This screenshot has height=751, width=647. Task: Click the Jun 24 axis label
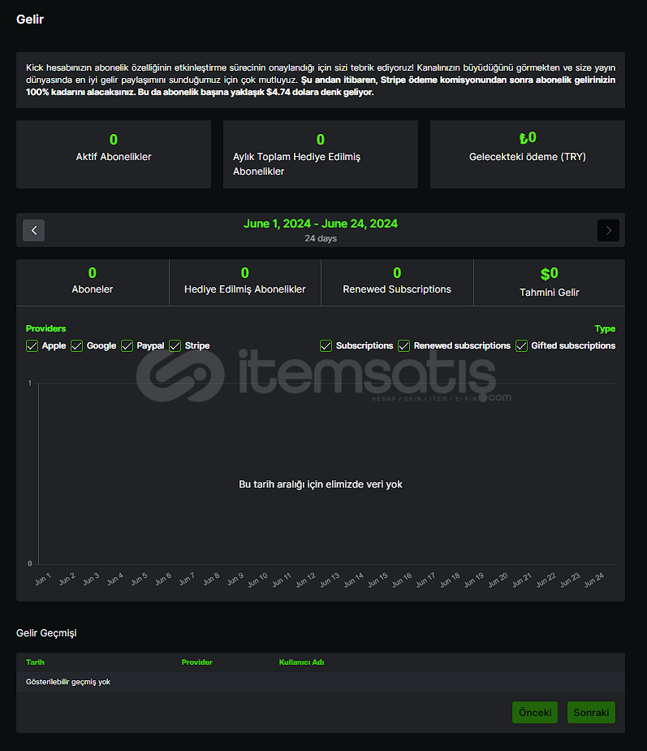tap(594, 580)
